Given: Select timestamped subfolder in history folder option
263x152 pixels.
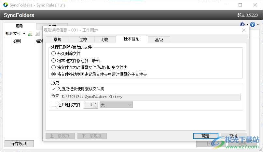Looking at the screenshot, I should point(99,74).
